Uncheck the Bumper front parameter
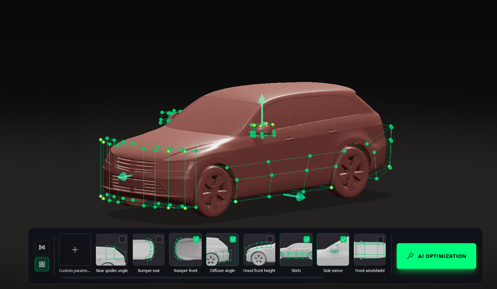The width and height of the screenshot is (497, 289). (196, 239)
